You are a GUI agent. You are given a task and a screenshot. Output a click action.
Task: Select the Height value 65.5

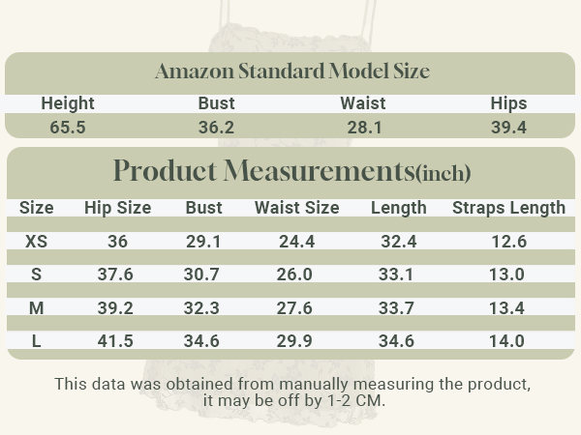click(68, 128)
